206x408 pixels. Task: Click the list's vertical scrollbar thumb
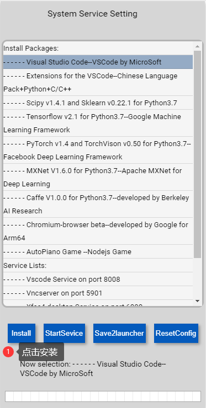pos(197,154)
